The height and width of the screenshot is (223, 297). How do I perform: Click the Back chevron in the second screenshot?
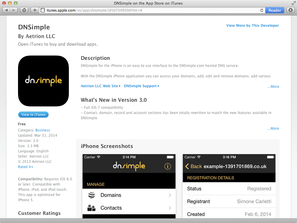point(187,166)
